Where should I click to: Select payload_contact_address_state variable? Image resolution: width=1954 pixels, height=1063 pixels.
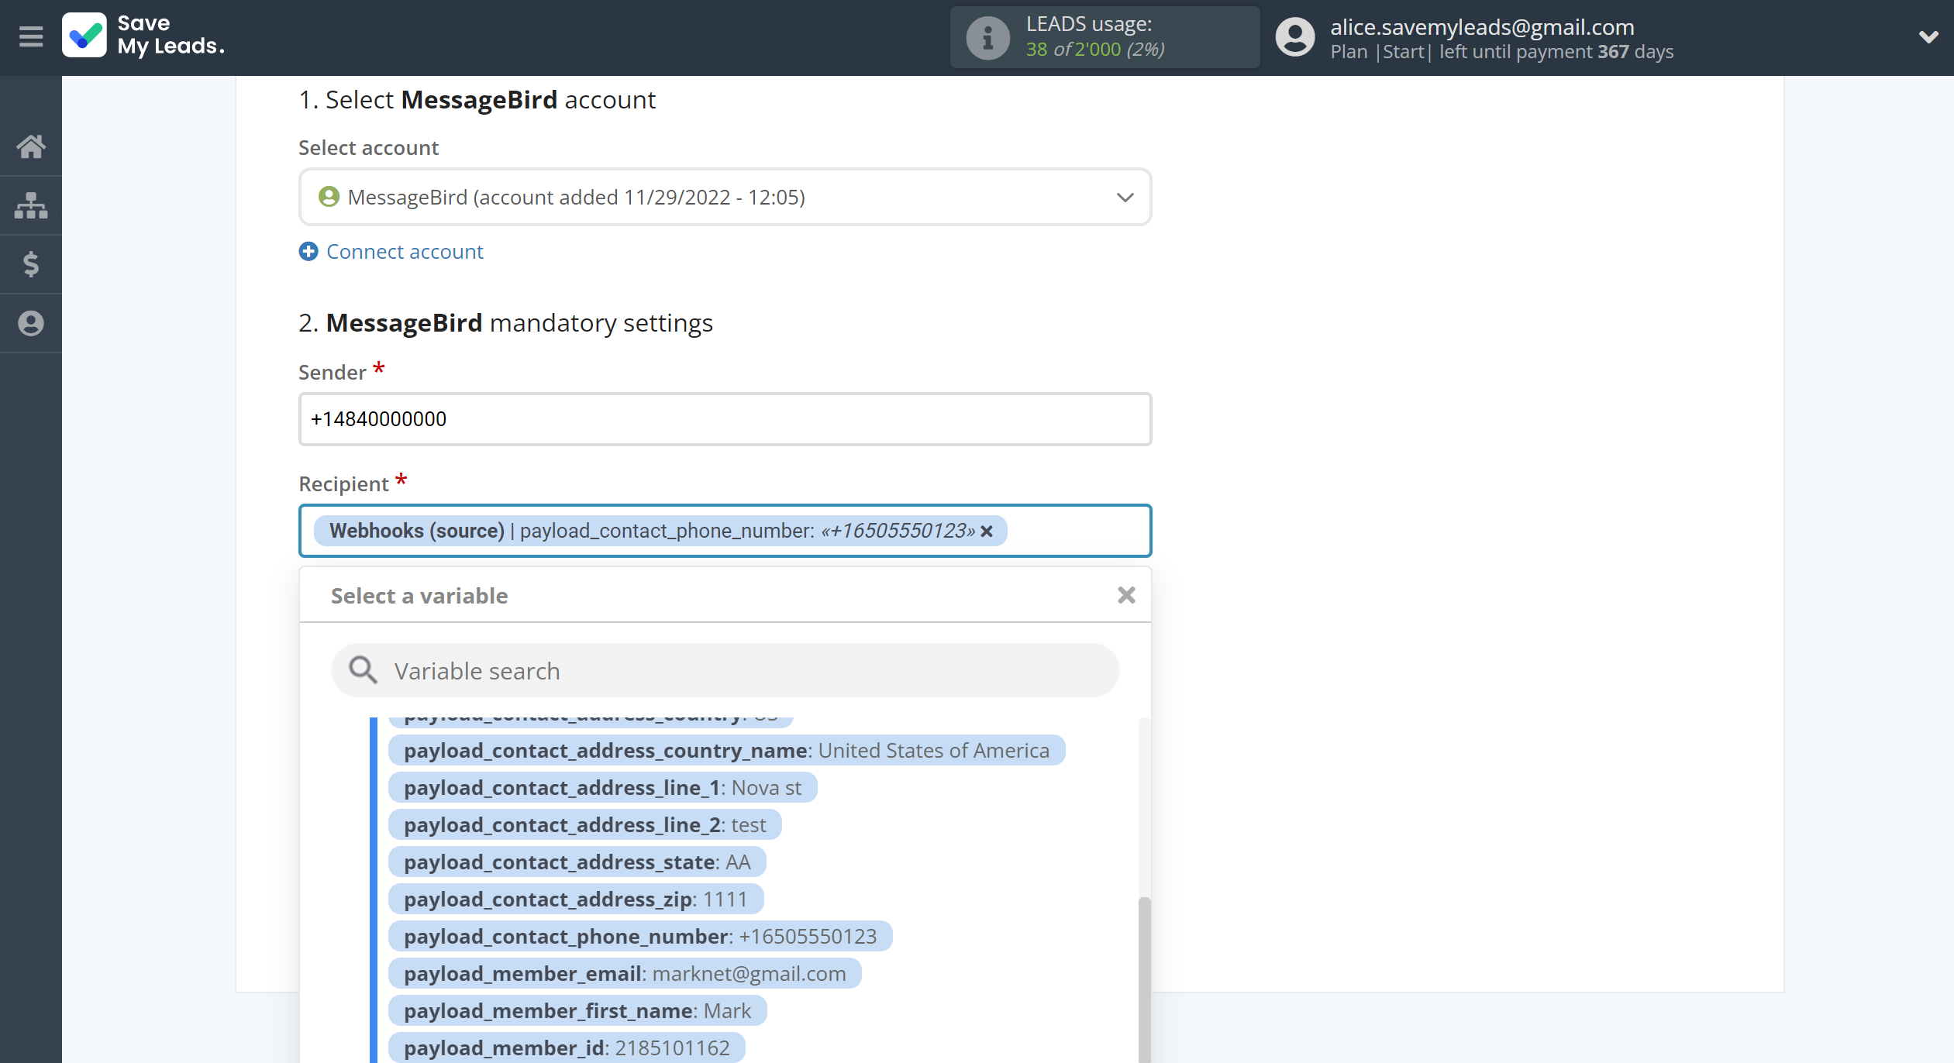point(577,862)
